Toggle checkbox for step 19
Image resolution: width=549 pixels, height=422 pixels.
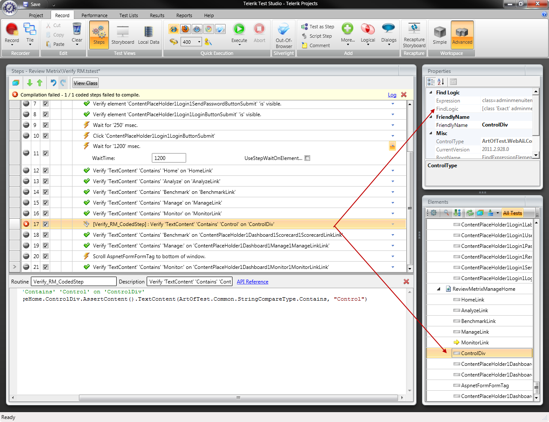45,246
